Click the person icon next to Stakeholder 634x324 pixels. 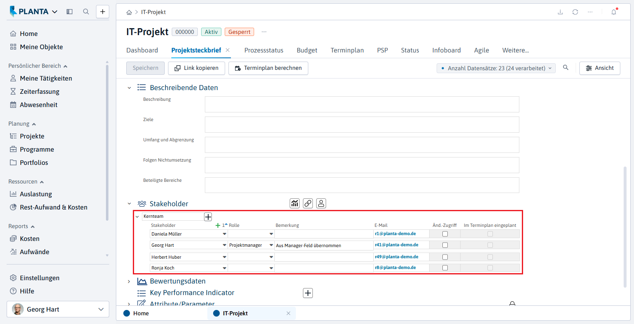[x=321, y=203]
